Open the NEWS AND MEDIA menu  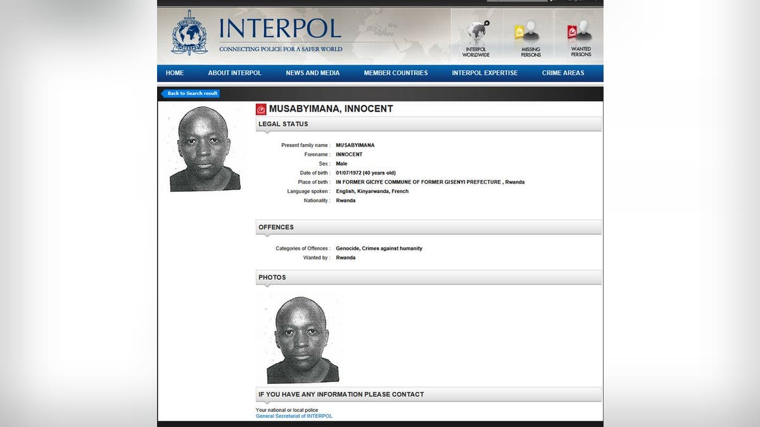pos(312,73)
